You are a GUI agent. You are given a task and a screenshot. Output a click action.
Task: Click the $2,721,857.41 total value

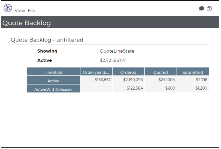[x=113, y=60]
